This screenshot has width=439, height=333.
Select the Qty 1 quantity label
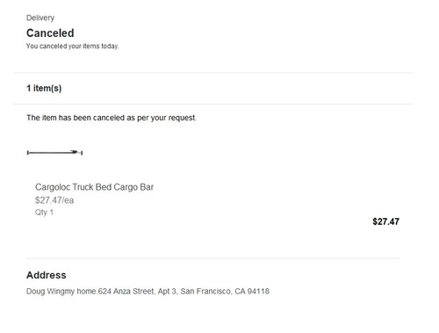(44, 213)
